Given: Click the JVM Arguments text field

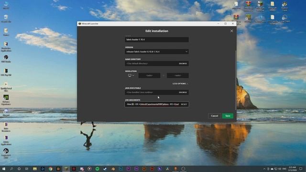Looking at the screenshot, I should 153,104.
